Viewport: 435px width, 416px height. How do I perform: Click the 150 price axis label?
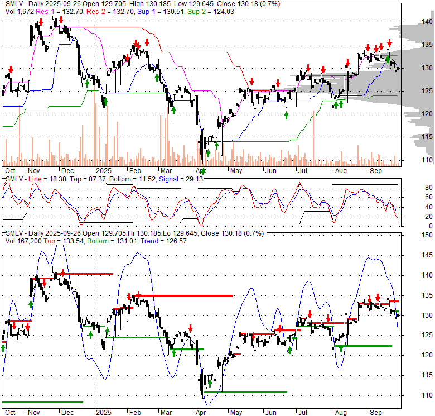click(x=427, y=235)
